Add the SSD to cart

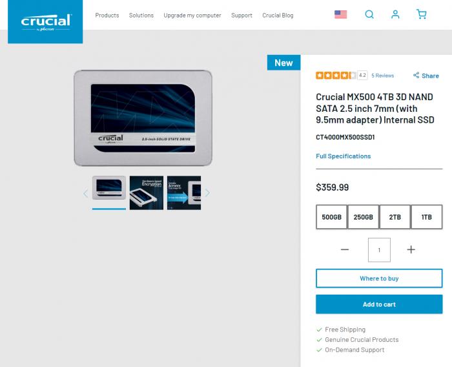pyautogui.click(x=379, y=304)
